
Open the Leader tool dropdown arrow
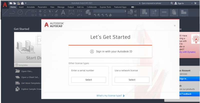[x=81, y=15]
